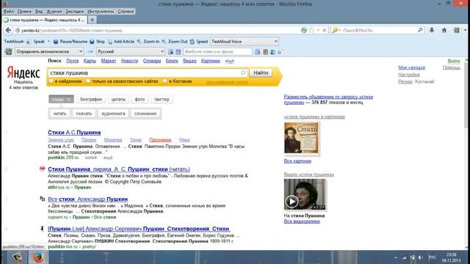Screen dimensions: 470x264
Task: Open the Закладки menu
Action: [x=75, y=12]
